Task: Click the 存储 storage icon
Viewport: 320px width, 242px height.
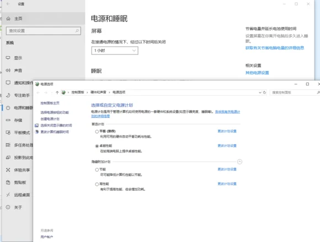Action: pos(8,120)
